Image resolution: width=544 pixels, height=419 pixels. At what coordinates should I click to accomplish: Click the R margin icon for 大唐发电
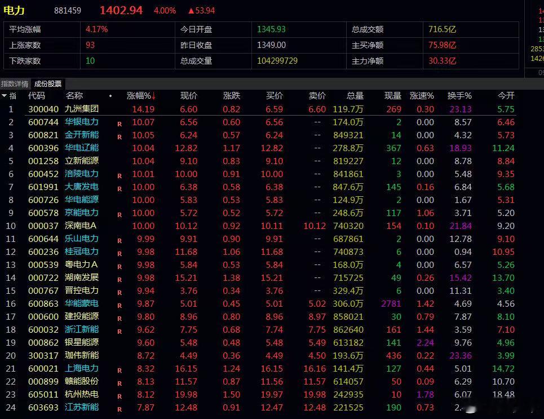[120, 189]
